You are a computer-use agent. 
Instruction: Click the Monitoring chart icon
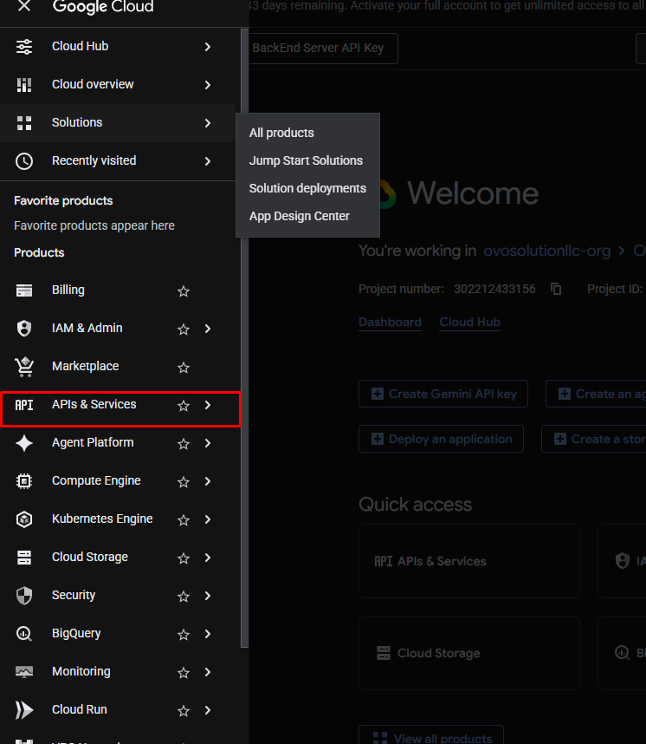click(x=24, y=672)
